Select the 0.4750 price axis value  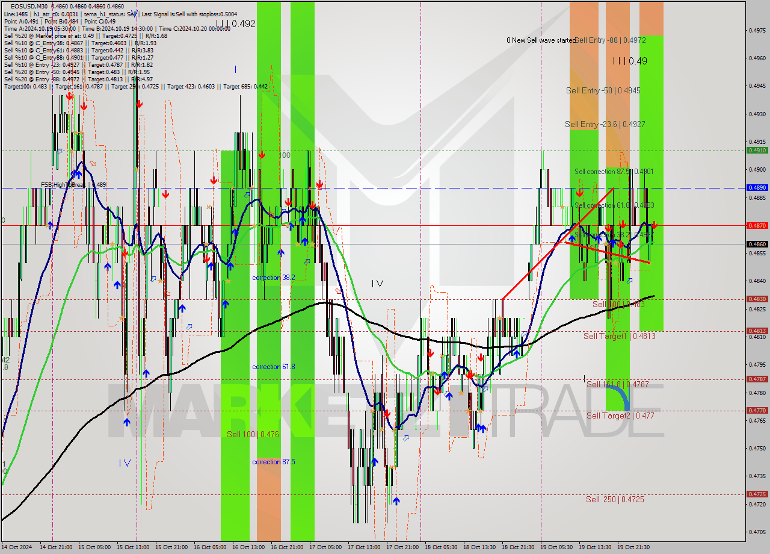click(757, 449)
